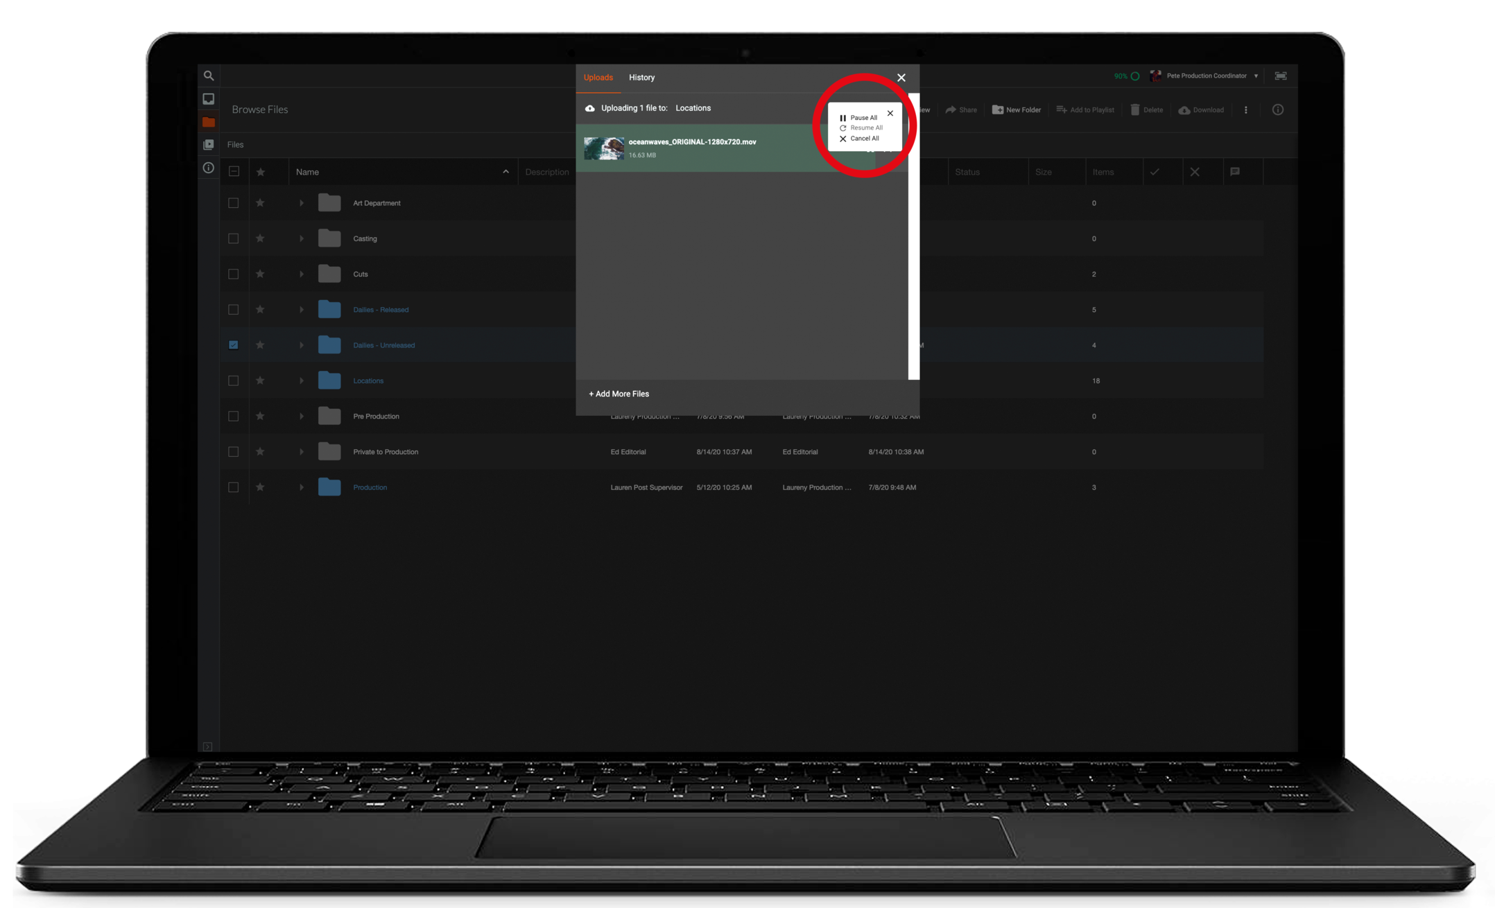Click the New Folder toolbar icon

coord(998,110)
